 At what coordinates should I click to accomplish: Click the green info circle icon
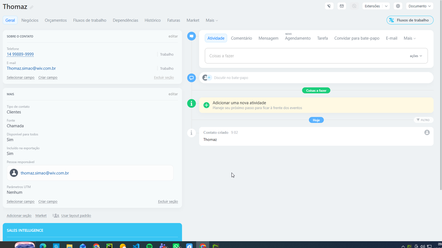[191, 103]
